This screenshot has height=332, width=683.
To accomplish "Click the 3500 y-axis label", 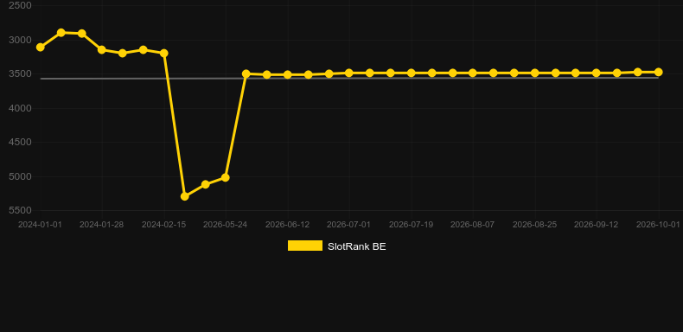I will (21, 74).
